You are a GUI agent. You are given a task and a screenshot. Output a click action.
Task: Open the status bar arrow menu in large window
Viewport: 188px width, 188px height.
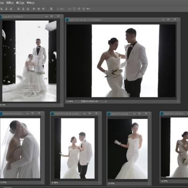pyautogui.click(x=106, y=102)
